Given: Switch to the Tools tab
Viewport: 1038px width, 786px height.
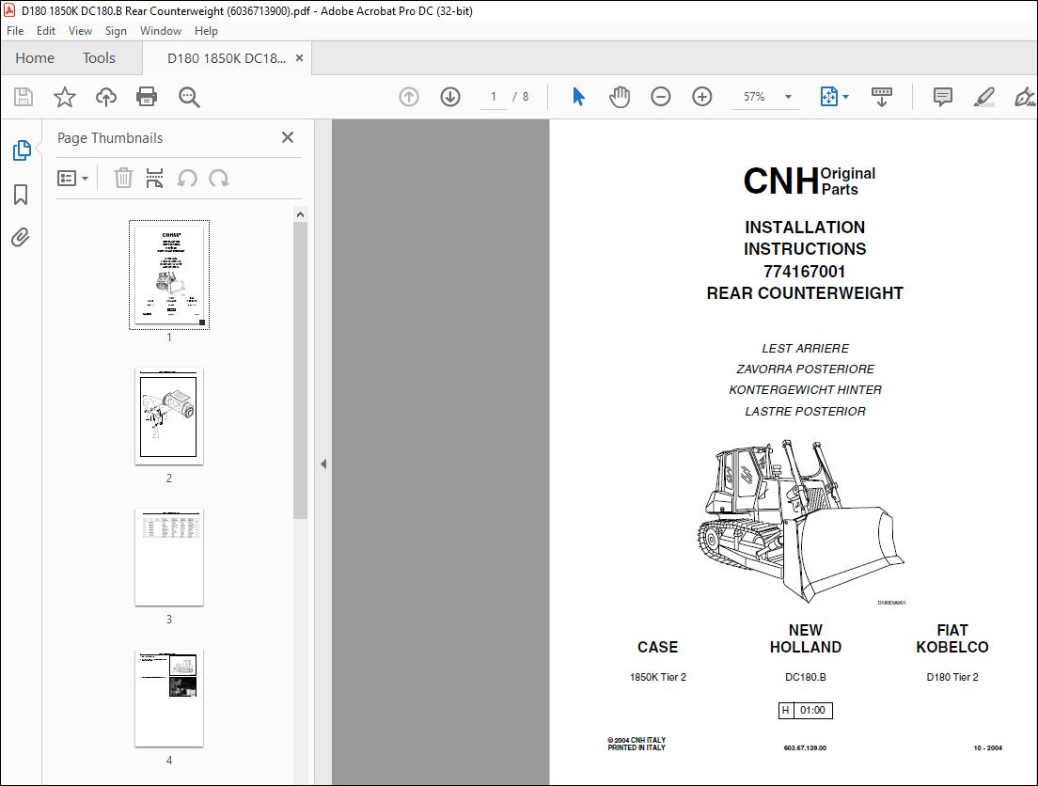Looking at the screenshot, I should coord(99,58).
